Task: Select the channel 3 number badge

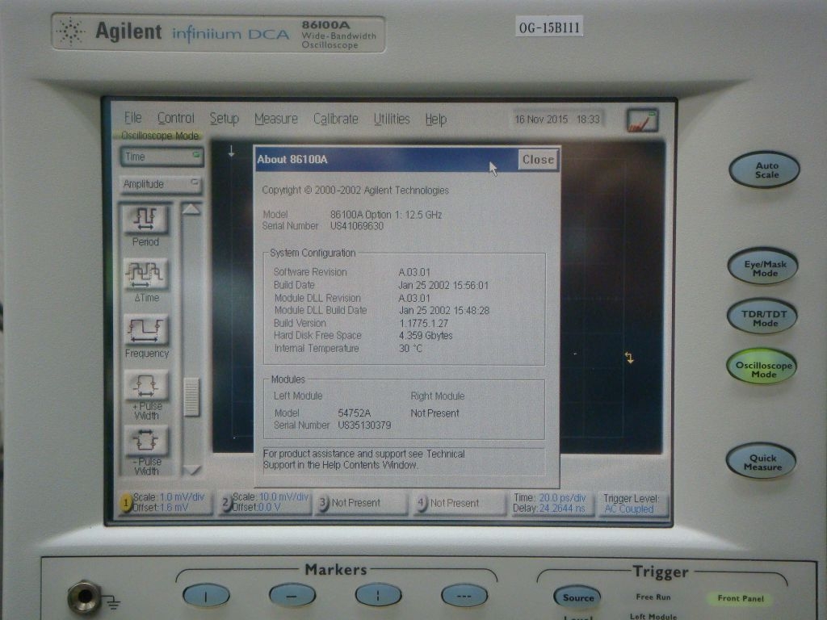Action: [323, 502]
